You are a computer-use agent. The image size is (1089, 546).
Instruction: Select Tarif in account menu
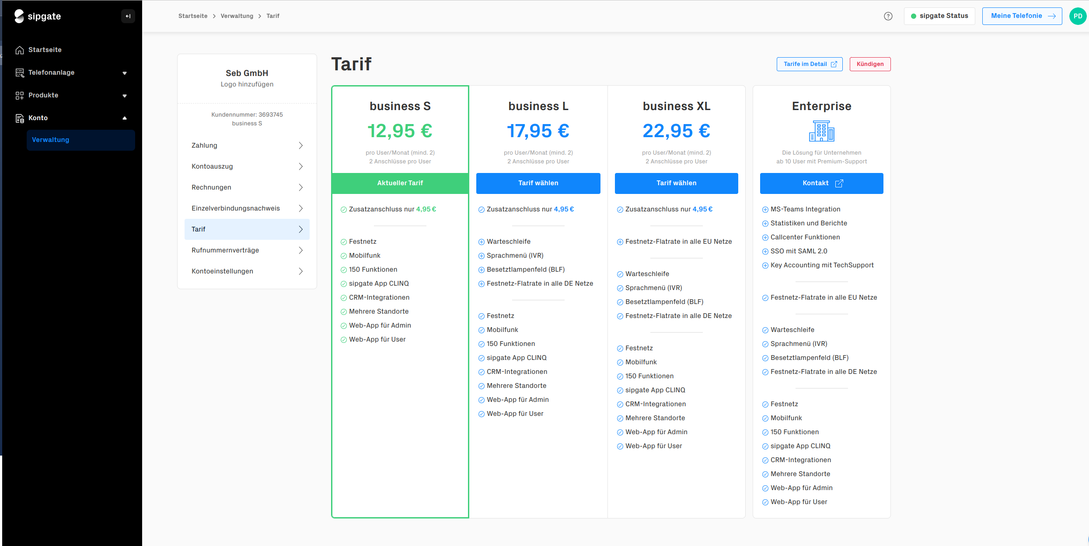pyautogui.click(x=247, y=229)
